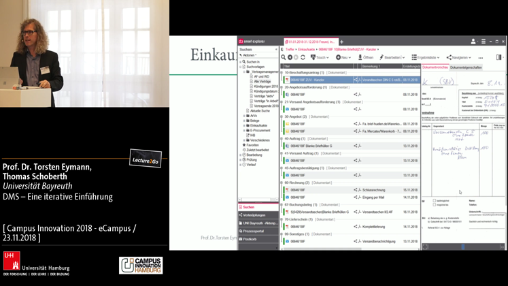Click the Lecture2Go logo
Viewport: 508px width, 286px height.
[146, 158]
